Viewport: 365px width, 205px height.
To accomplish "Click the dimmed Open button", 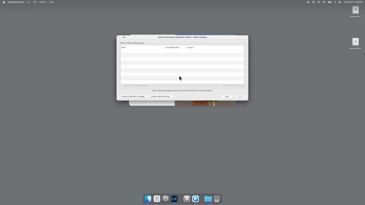I will click(240, 96).
